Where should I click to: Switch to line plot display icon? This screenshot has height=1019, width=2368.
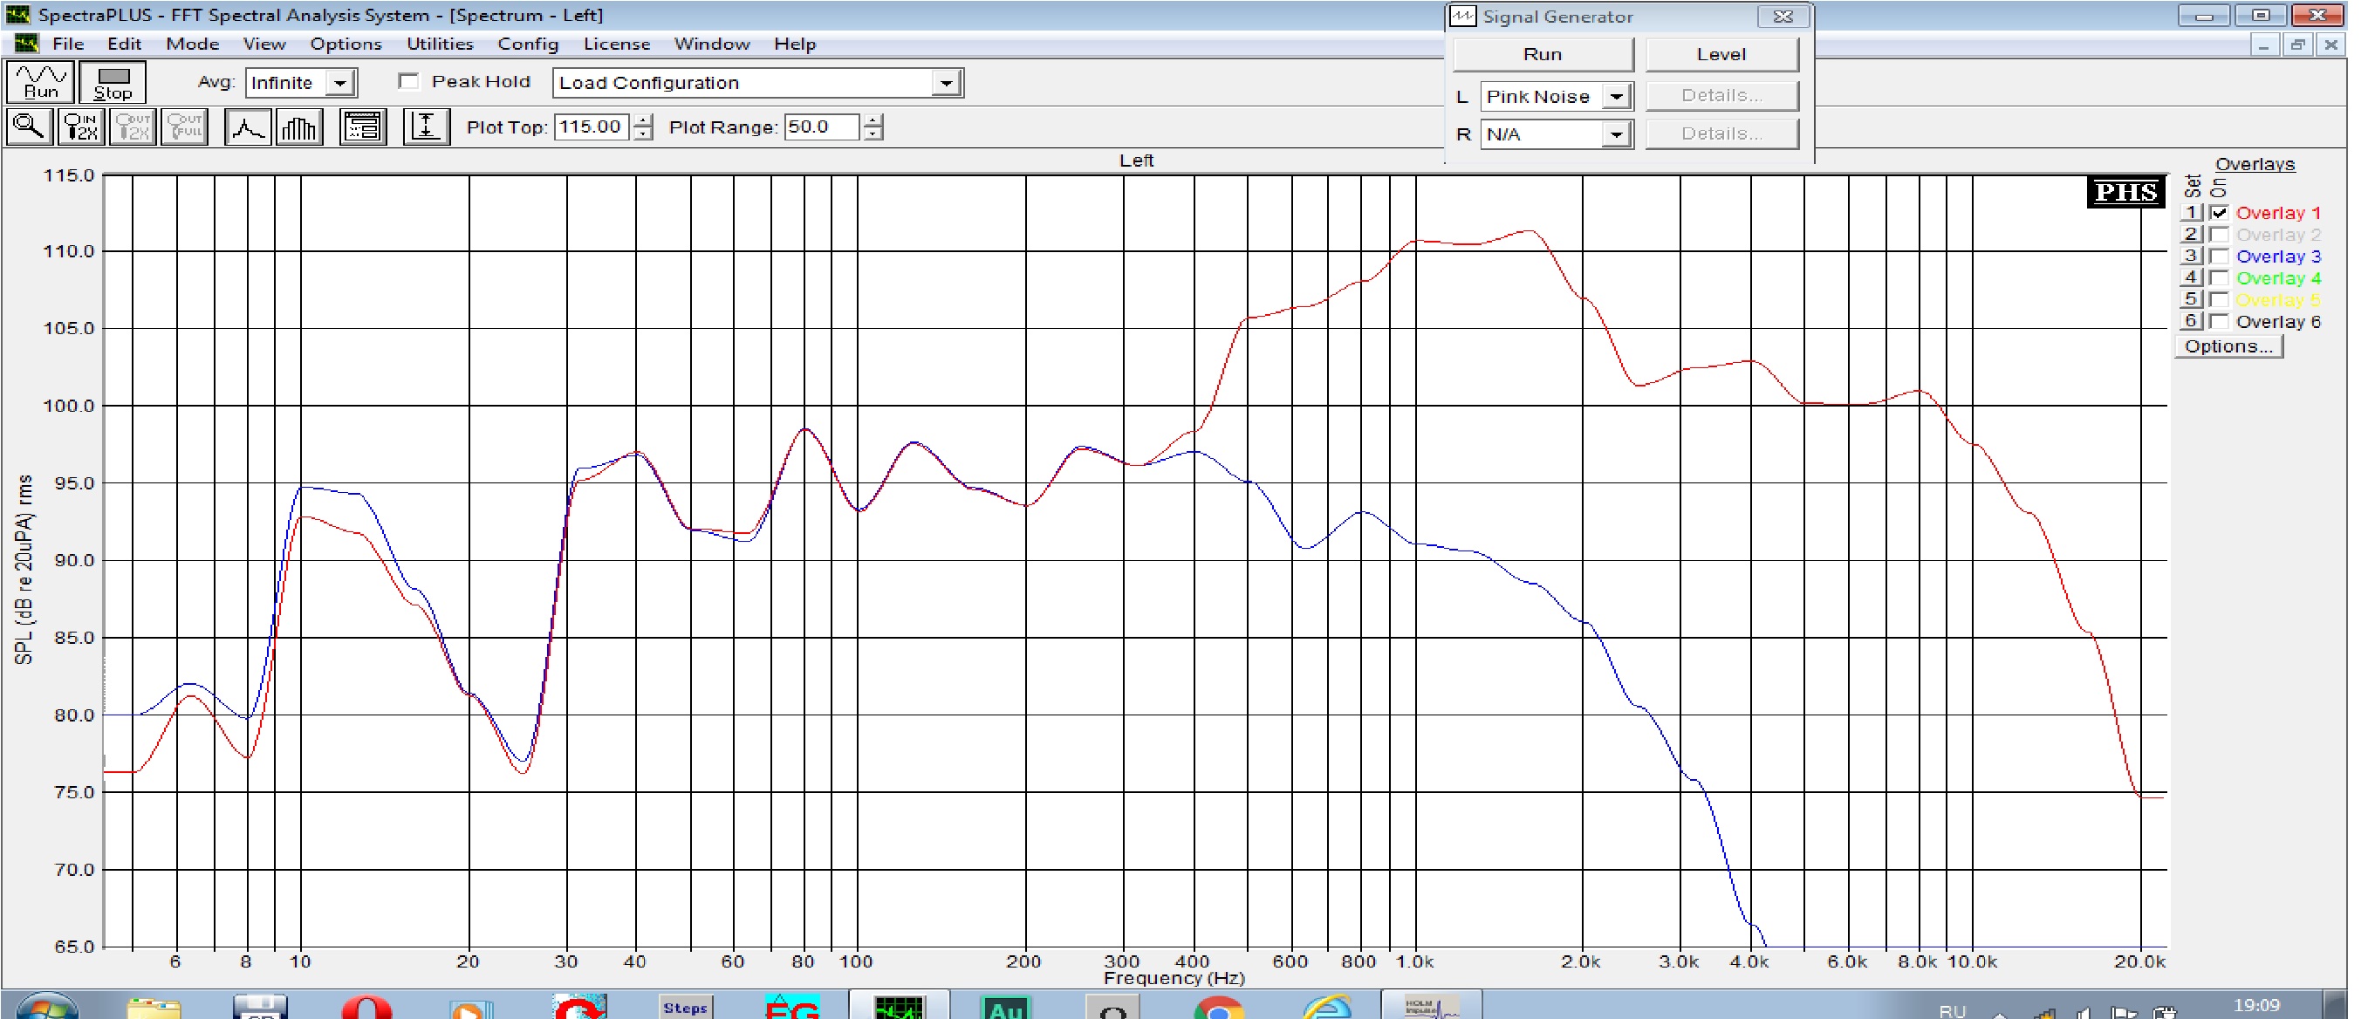click(247, 127)
